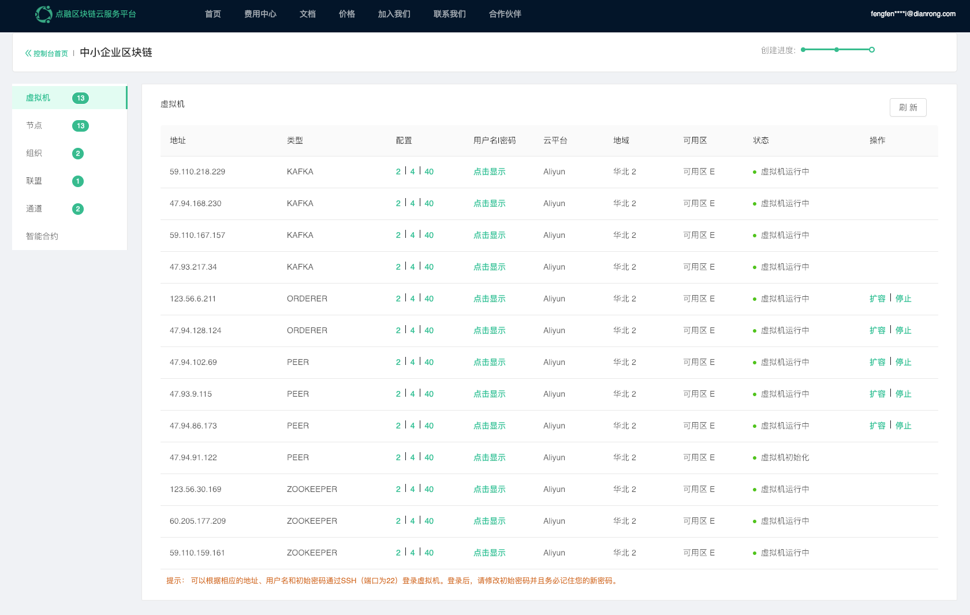The width and height of the screenshot is (970, 615).
Task: Open the 合作伙伴 nav item
Action: [505, 14]
